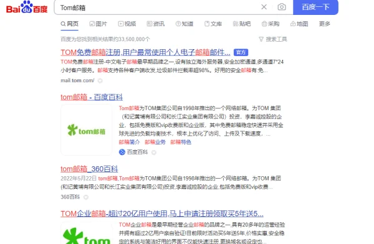Open 邮箱特色 sub-link
Viewport: 374px width, 244px height.
pos(181,143)
